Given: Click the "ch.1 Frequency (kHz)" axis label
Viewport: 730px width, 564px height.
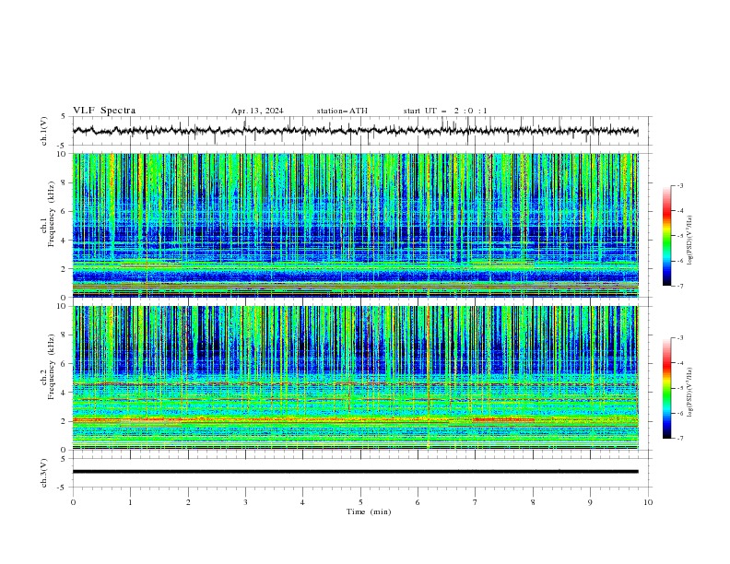Looking at the screenshot, I should tap(47, 214).
